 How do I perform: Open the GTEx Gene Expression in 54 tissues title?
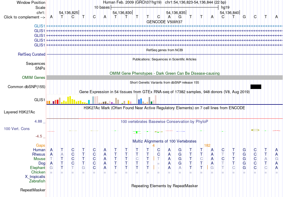click(164, 92)
